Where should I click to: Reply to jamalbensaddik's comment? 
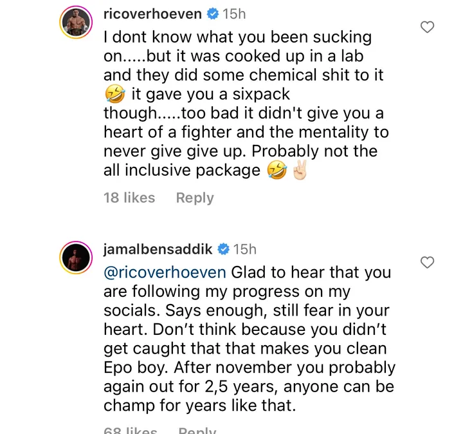pyautogui.click(x=197, y=430)
